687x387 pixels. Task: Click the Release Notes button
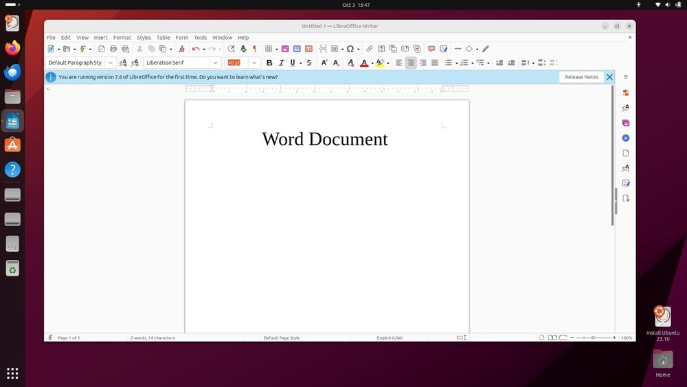[581, 77]
